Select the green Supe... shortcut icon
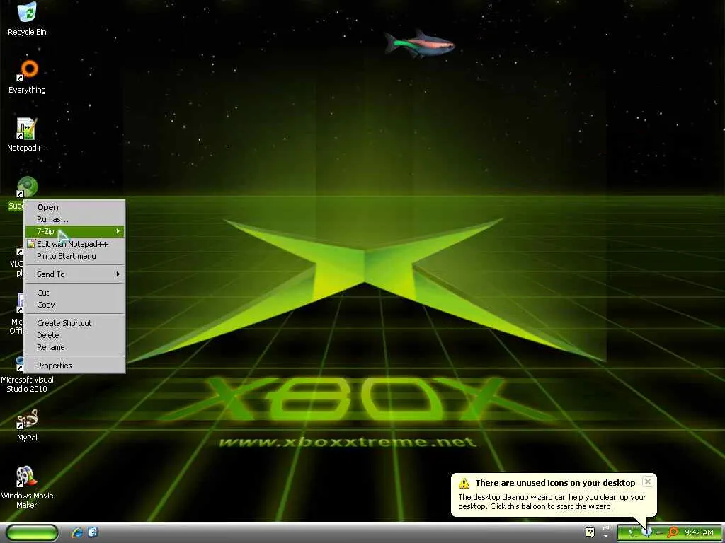Image resolution: width=725 pixels, height=543 pixels. (x=27, y=187)
